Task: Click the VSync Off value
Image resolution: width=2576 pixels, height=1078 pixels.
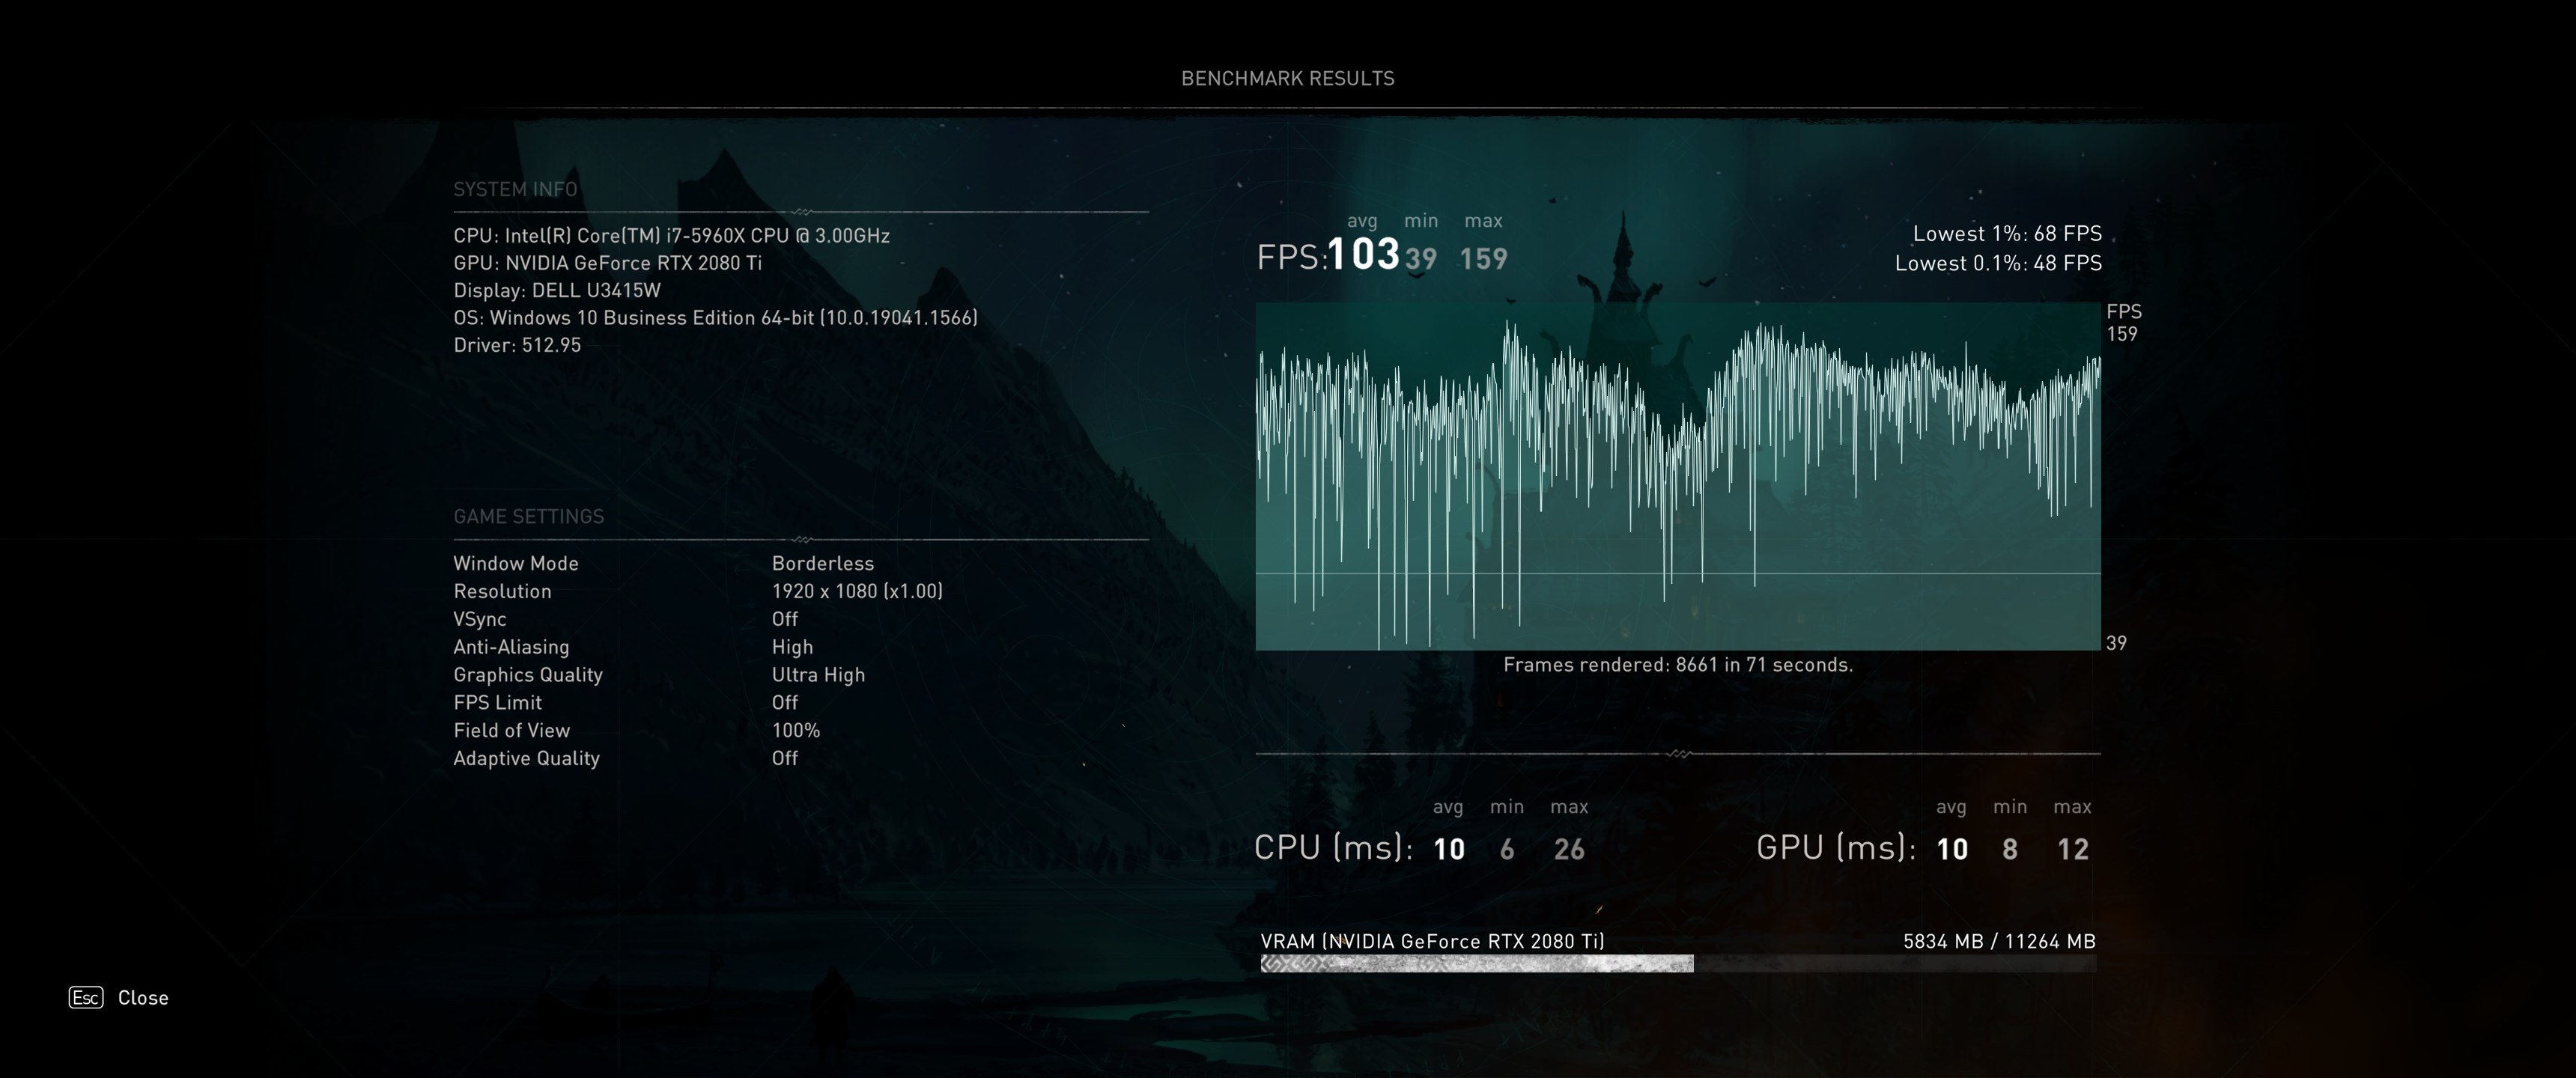Action: point(784,619)
